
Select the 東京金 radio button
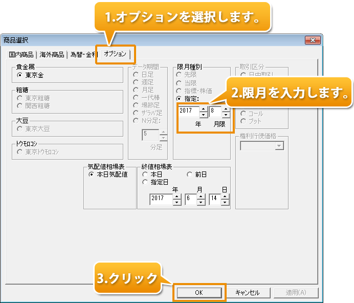pyautogui.click(x=20, y=75)
